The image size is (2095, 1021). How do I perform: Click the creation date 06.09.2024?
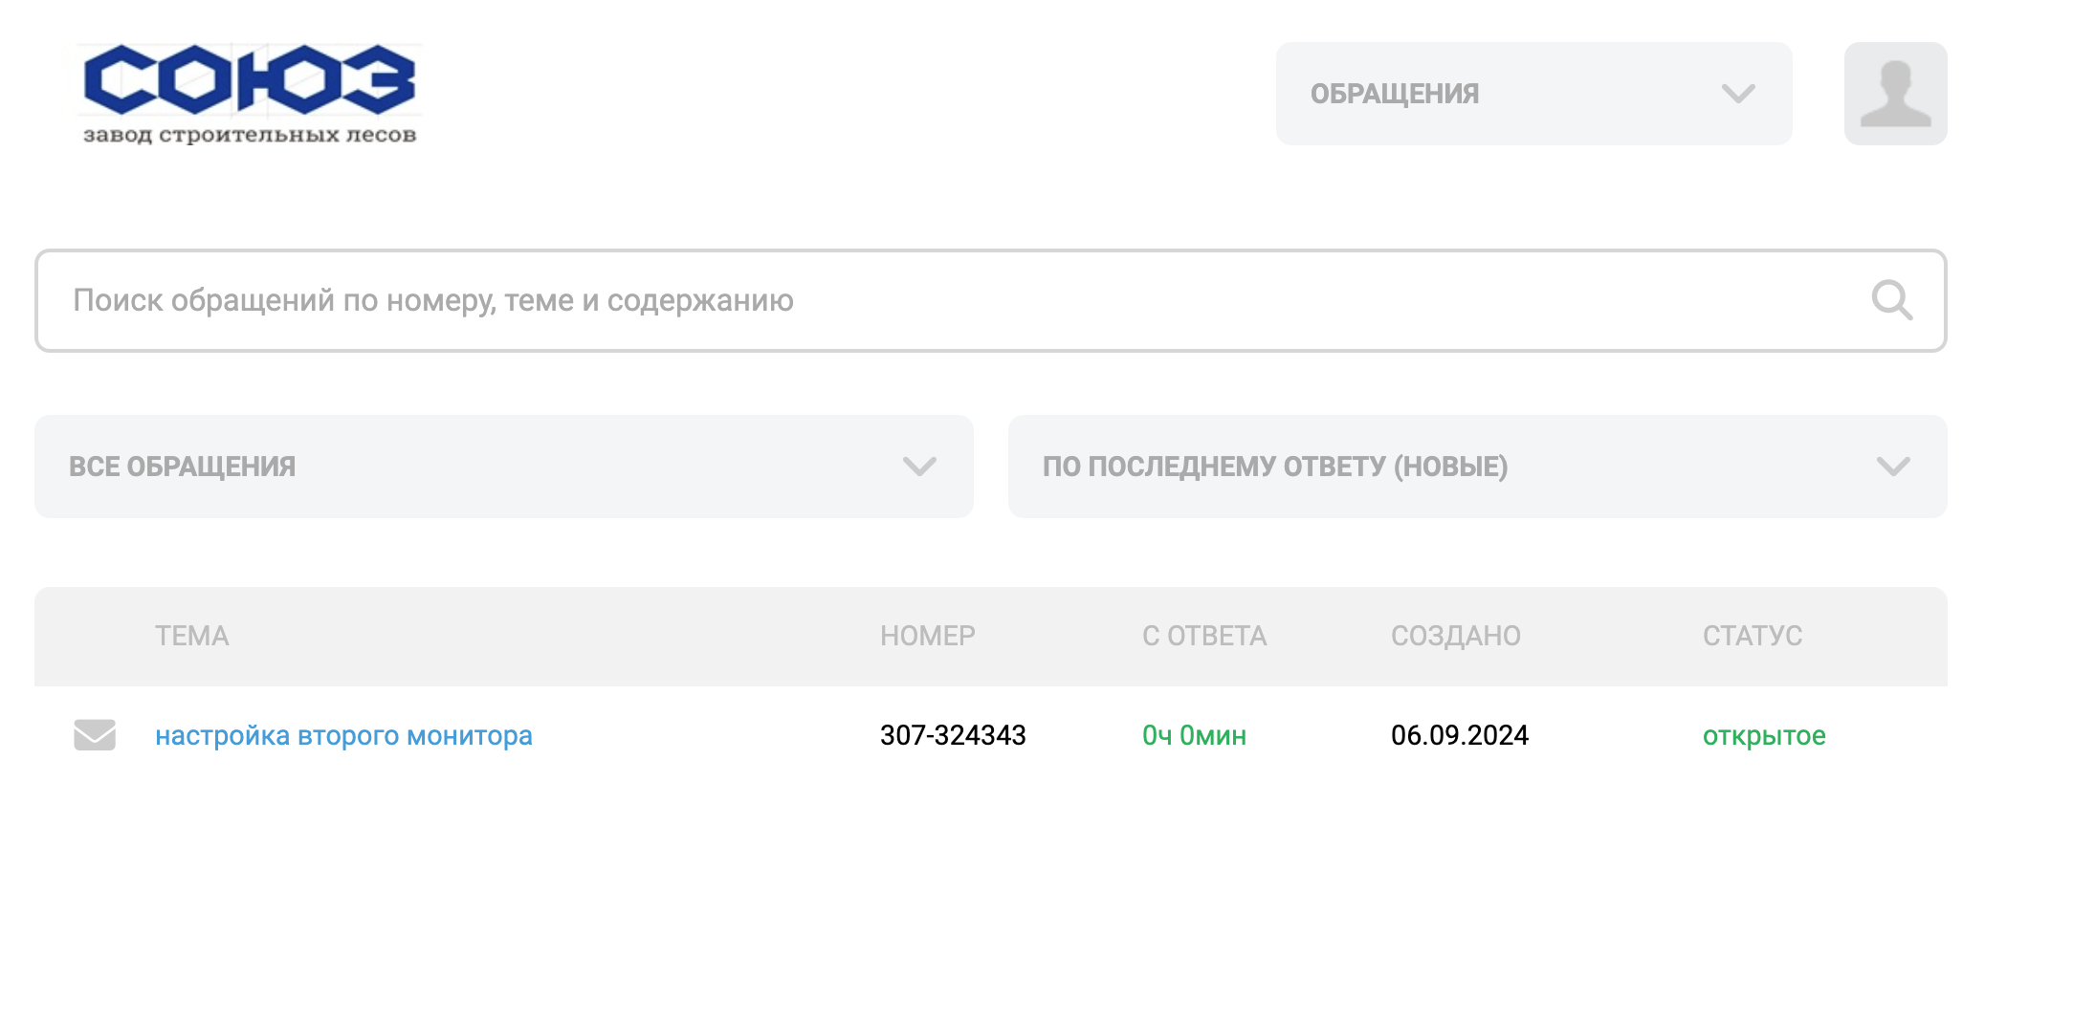coord(1460,735)
